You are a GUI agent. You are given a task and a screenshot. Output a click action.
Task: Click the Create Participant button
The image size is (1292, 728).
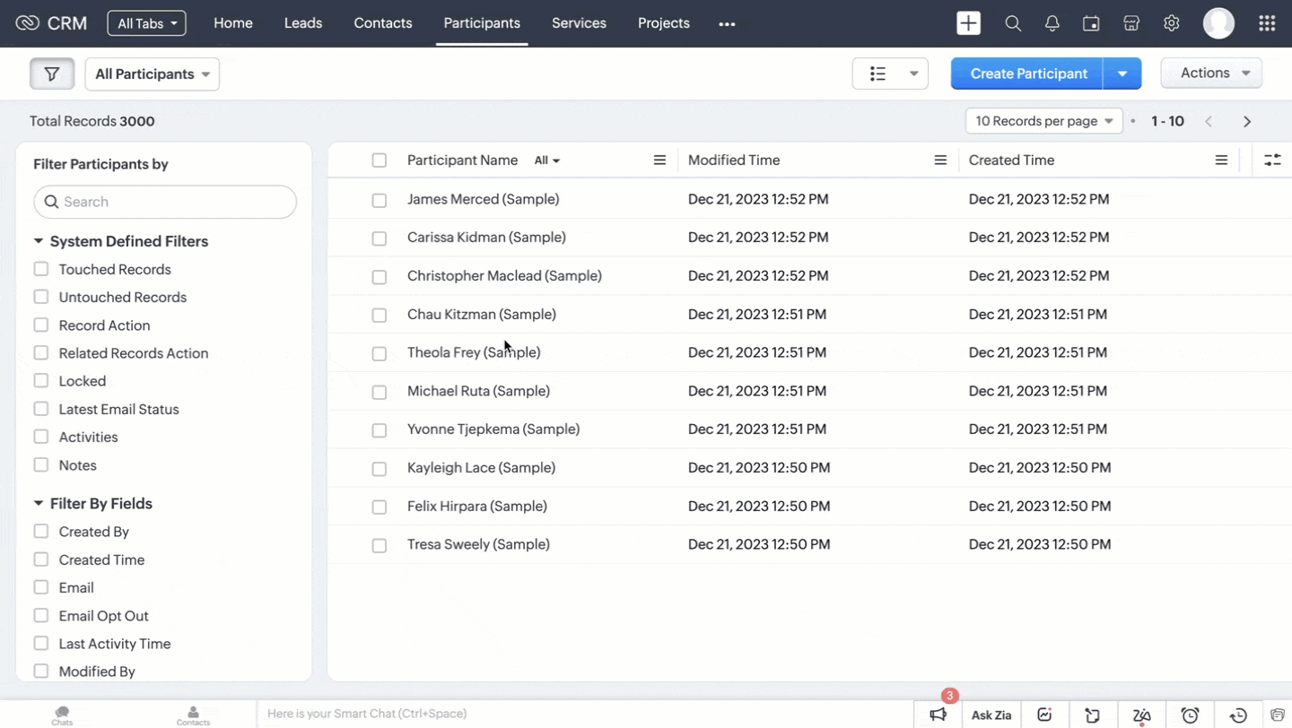coord(1028,74)
